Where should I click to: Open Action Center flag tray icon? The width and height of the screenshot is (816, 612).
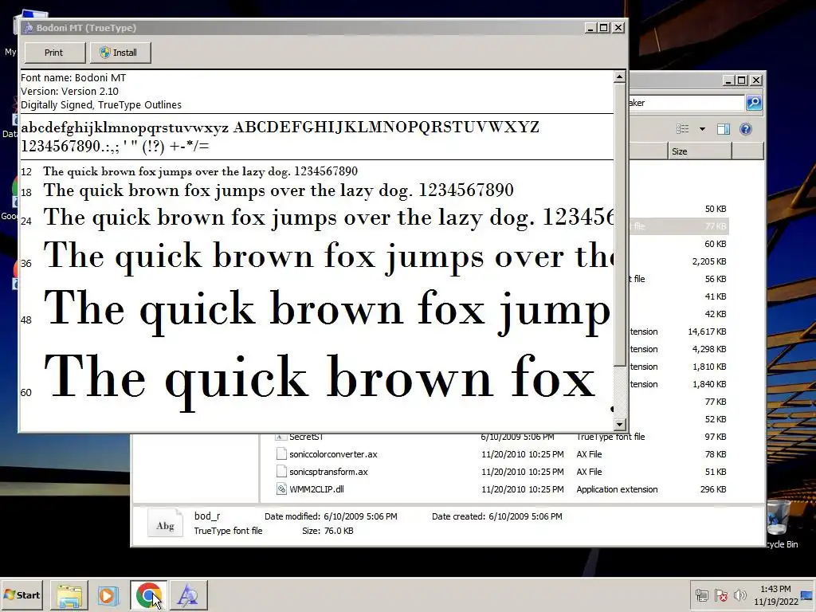[x=721, y=594]
